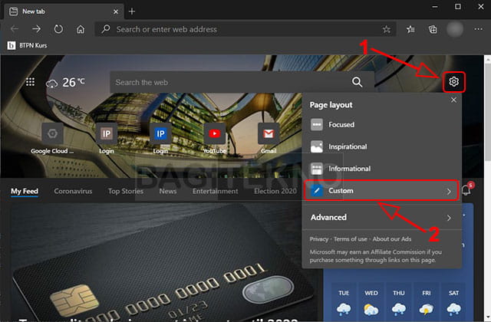The image size is (491, 322).
Task: Add page to favorites star icon
Action: [x=387, y=29]
